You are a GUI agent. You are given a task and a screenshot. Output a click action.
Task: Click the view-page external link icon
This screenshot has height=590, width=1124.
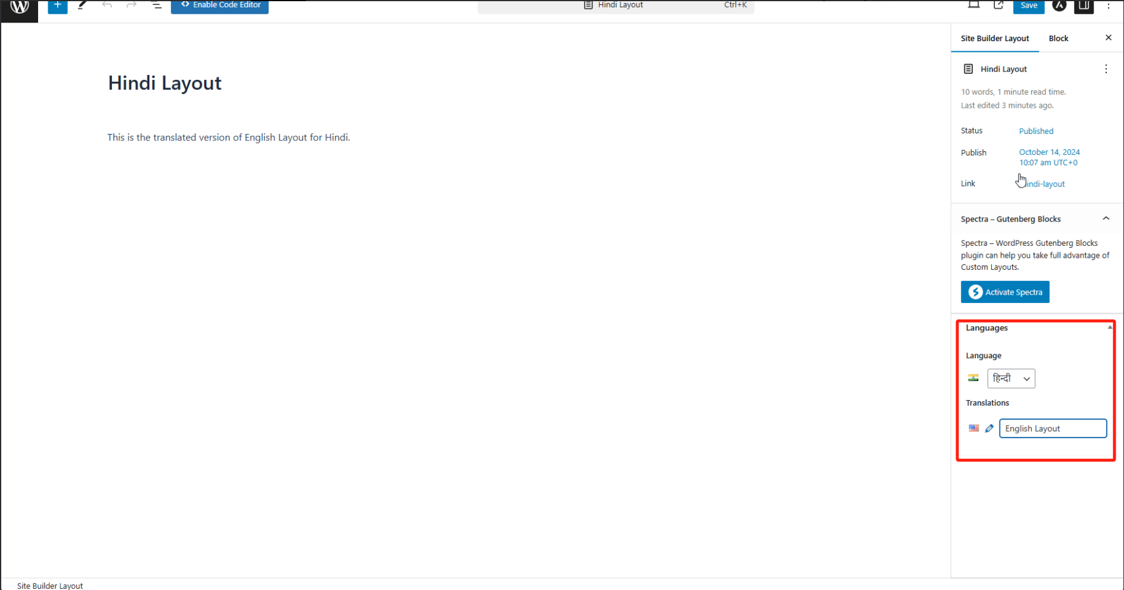(998, 5)
